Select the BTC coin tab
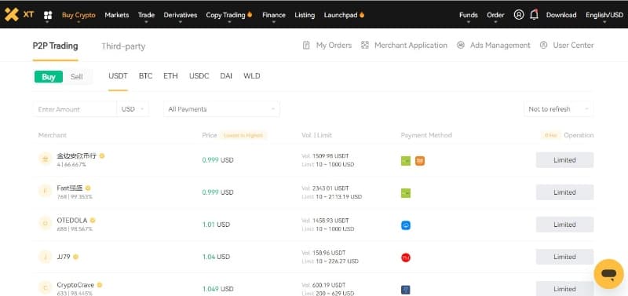 pyautogui.click(x=145, y=76)
